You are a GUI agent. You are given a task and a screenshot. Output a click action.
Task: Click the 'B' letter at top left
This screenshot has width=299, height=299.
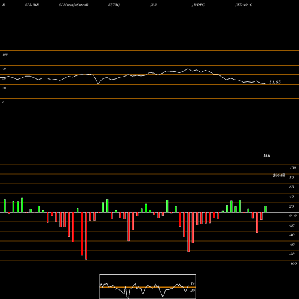click(x=4, y=5)
